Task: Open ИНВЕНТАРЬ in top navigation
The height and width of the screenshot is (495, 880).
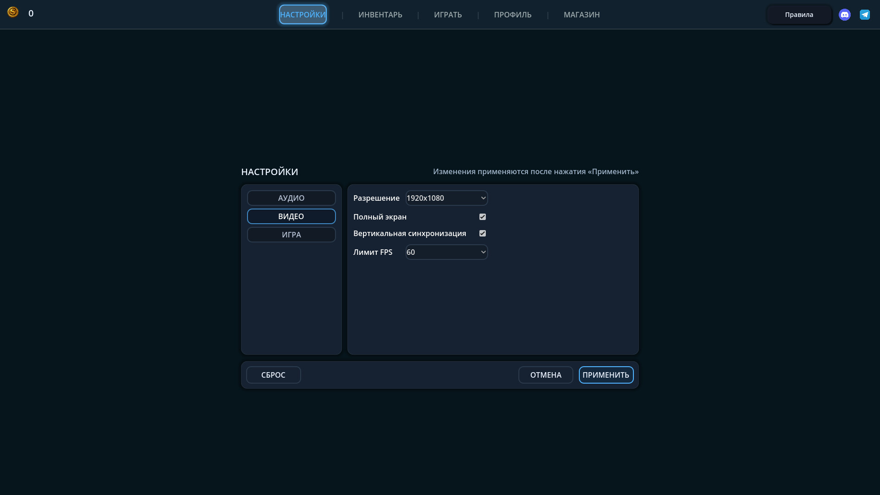Action: [x=380, y=15]
